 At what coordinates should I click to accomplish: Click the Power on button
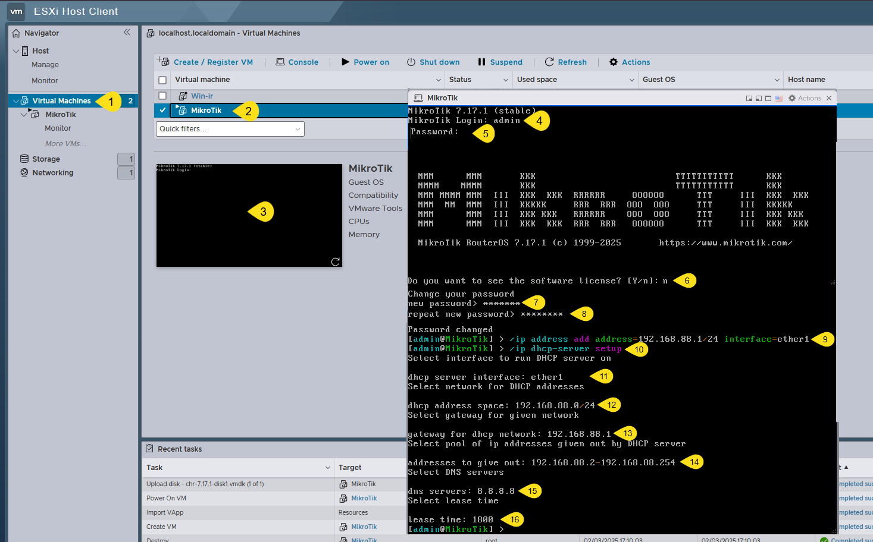tap(365, 62)
